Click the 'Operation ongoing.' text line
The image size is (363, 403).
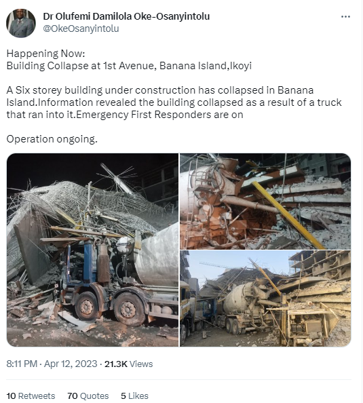[x=52, y=139]
